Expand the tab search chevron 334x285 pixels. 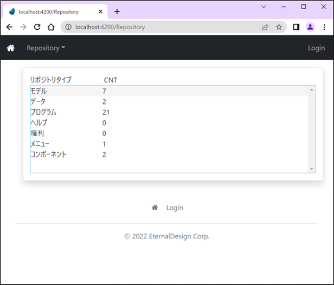[264, 7]
